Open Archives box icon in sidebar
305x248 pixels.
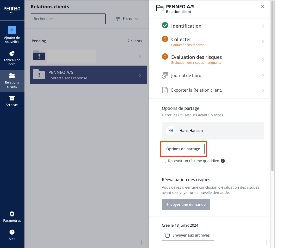12,98
